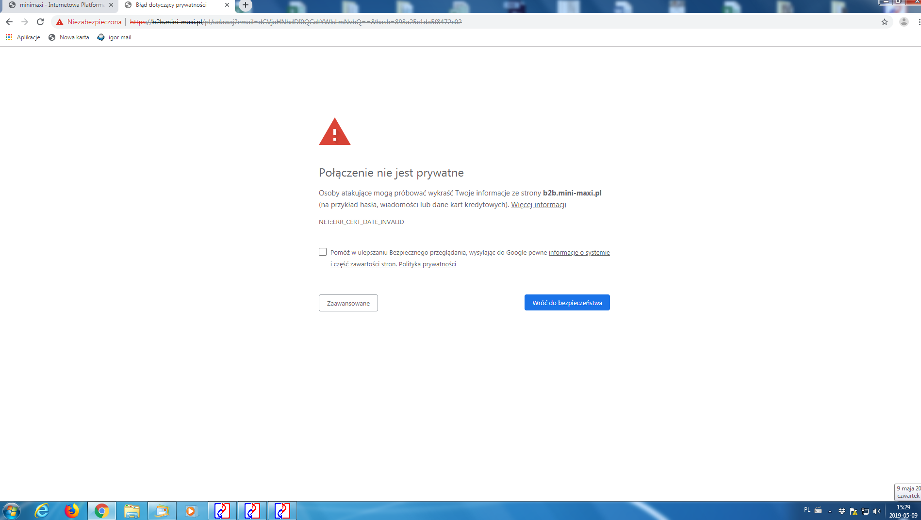Viewport: 921px width, 520px height.
Task: Click the red Niezabezpieczona warning icon
Action: coord(60,22)
